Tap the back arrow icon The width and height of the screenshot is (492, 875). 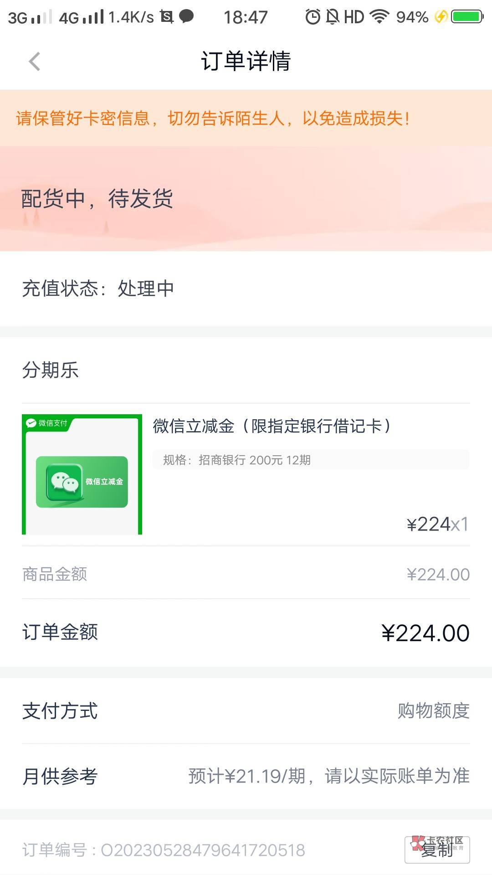point(35,62)
